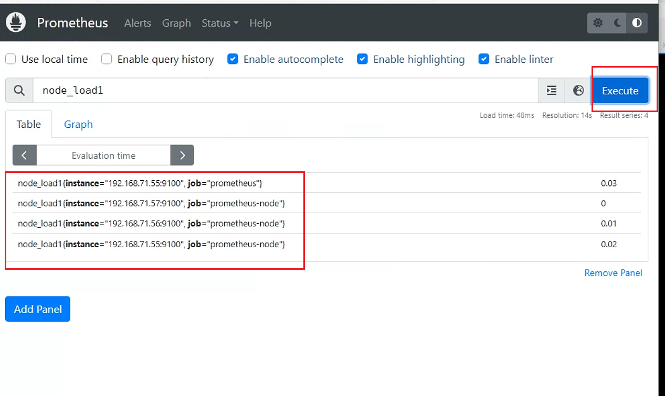665x396 pixels.
Task: Enable query history checkbox
Action: (x=107, y=59)
